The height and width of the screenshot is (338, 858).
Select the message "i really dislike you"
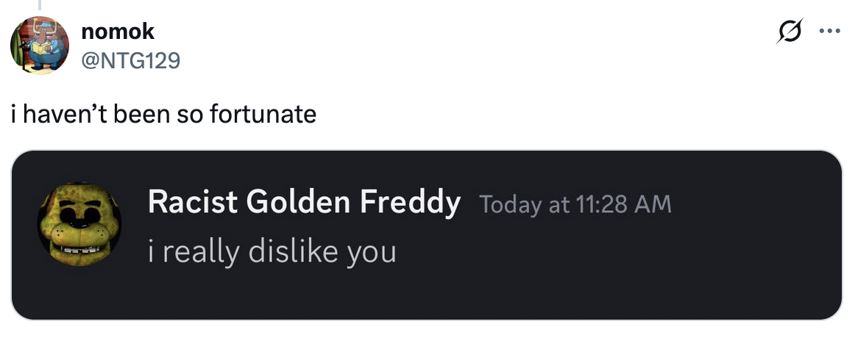272,252
